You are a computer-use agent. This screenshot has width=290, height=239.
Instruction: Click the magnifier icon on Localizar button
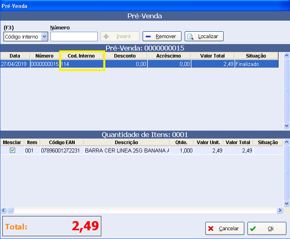click(190, 37)
